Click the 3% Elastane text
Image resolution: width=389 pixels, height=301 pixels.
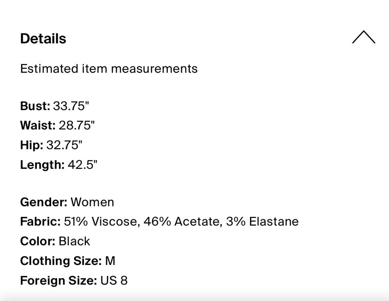[262, 222]
